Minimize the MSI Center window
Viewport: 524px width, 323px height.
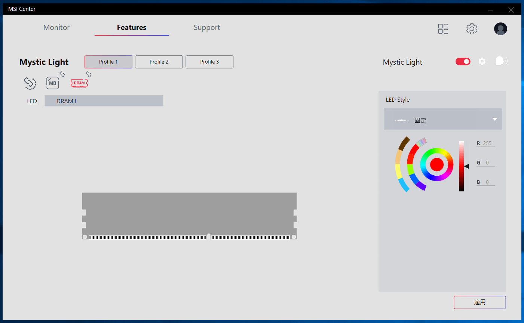[x=491, y=10]
